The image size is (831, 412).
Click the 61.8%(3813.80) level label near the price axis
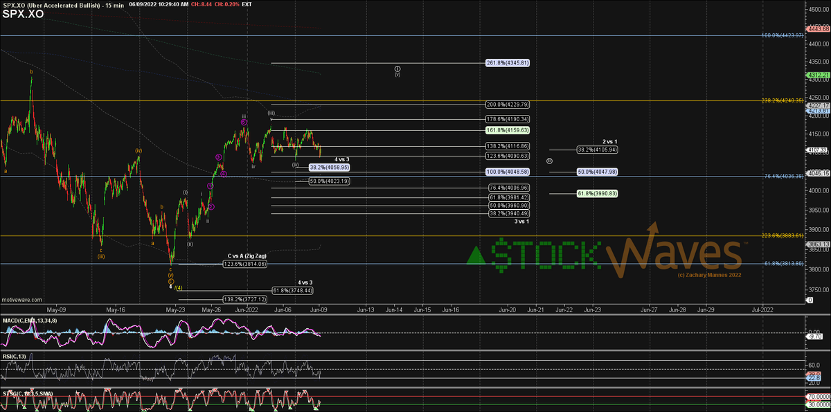[783, 264]
